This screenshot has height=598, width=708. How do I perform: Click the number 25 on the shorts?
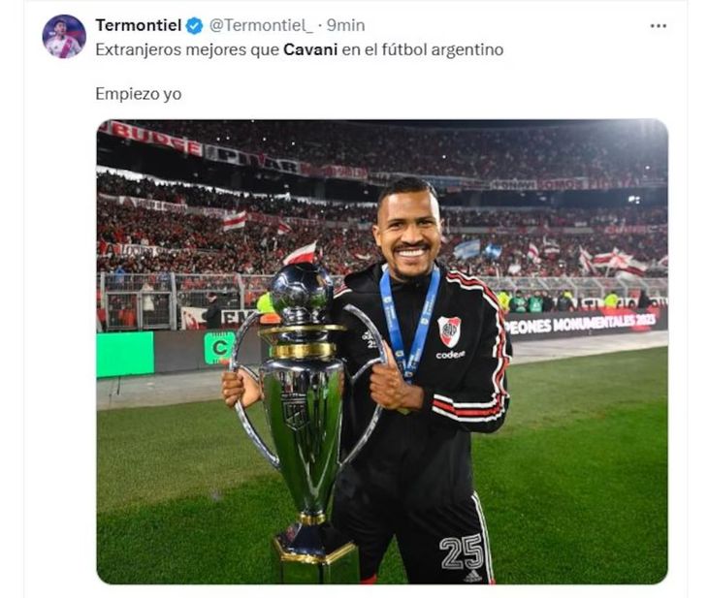click(462, 552)
